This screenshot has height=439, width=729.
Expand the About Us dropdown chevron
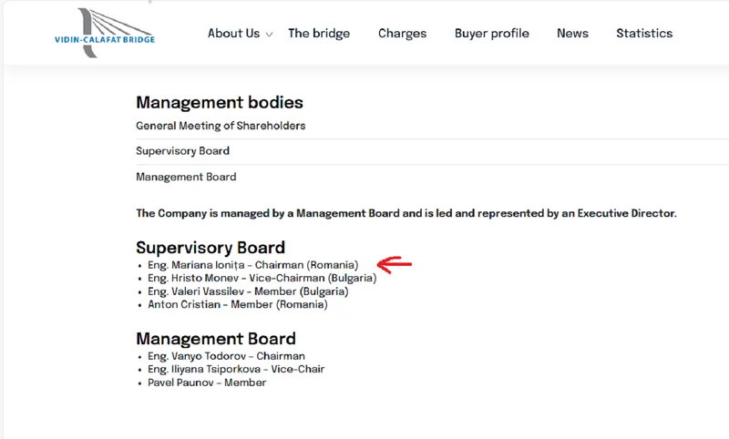[269, 35]
